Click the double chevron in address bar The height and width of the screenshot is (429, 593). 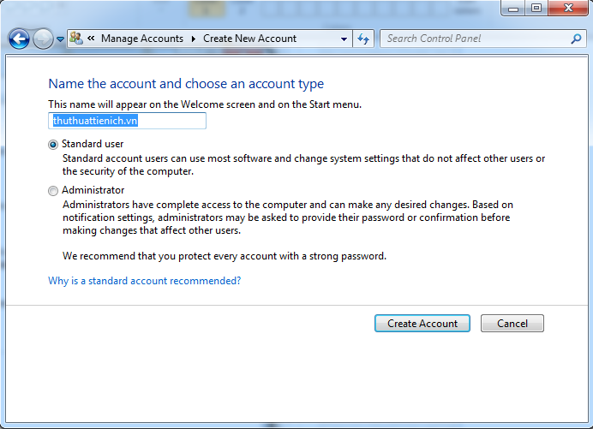pyautogui.click(x=90, y=39)
